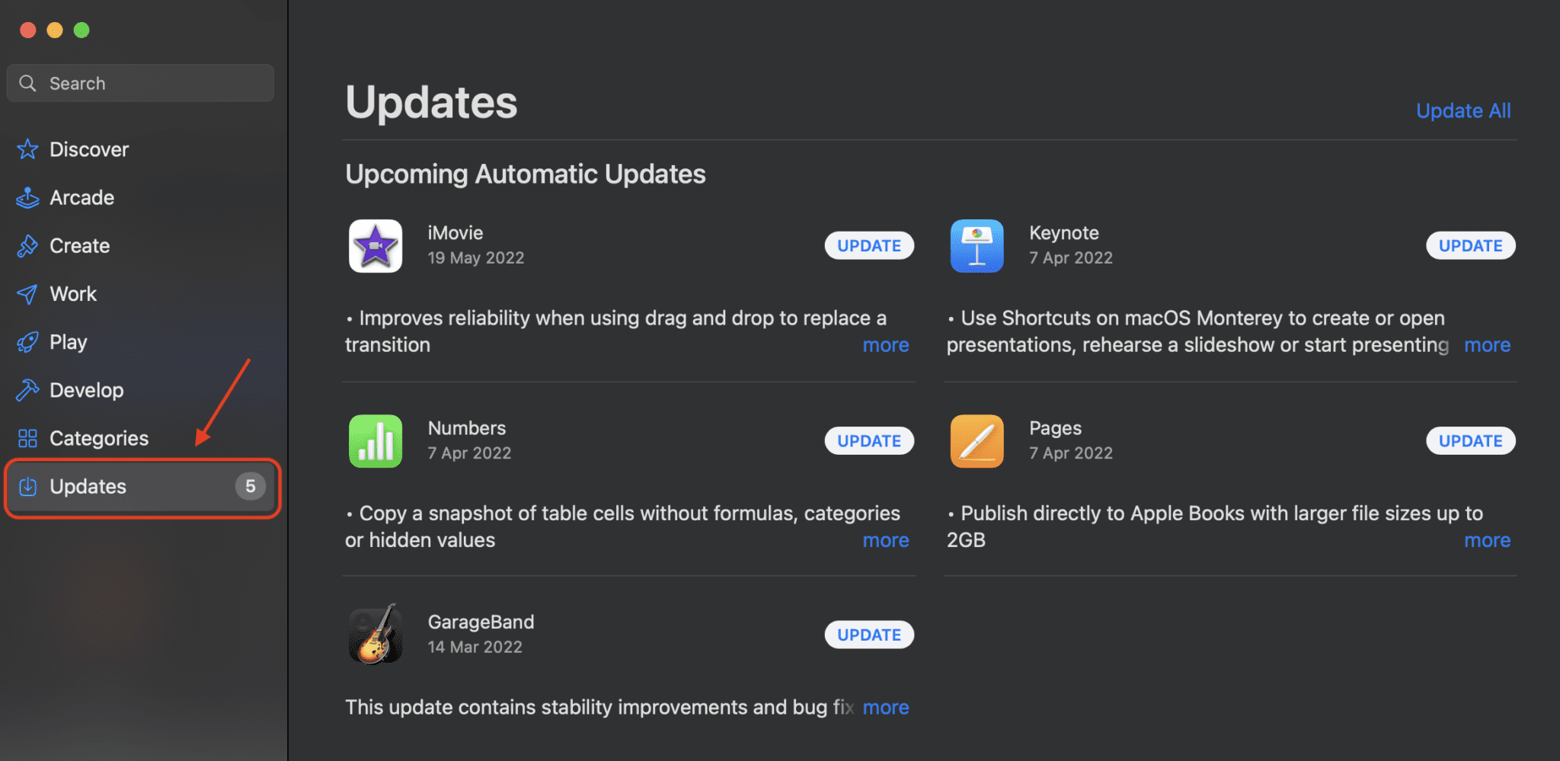This screenshot has width=1560, height=761.
Task: Select the Work paper-plane icon
Action: 27,293
